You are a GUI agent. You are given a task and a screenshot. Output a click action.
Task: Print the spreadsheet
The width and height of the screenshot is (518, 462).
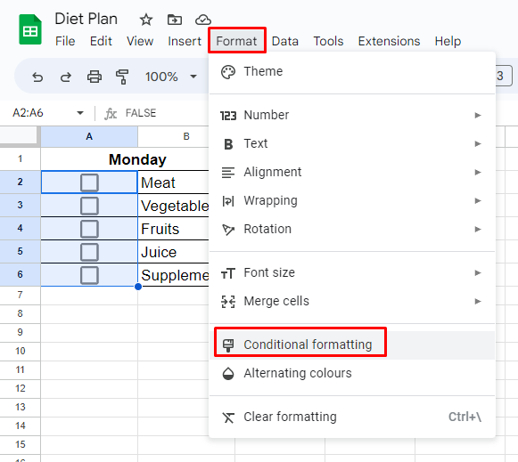click(95, 77)
